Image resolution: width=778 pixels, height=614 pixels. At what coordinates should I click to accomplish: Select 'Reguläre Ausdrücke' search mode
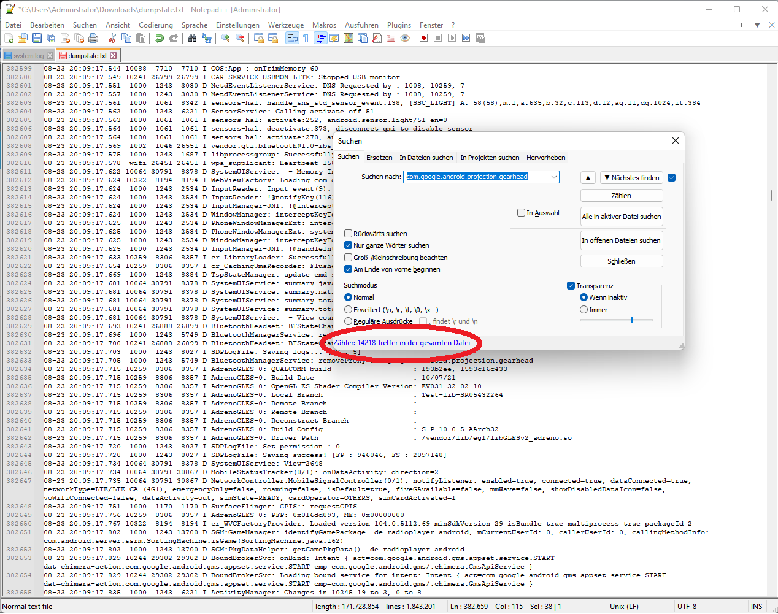(x=349, y=321)
